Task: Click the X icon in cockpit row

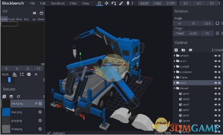Action: 219,67
